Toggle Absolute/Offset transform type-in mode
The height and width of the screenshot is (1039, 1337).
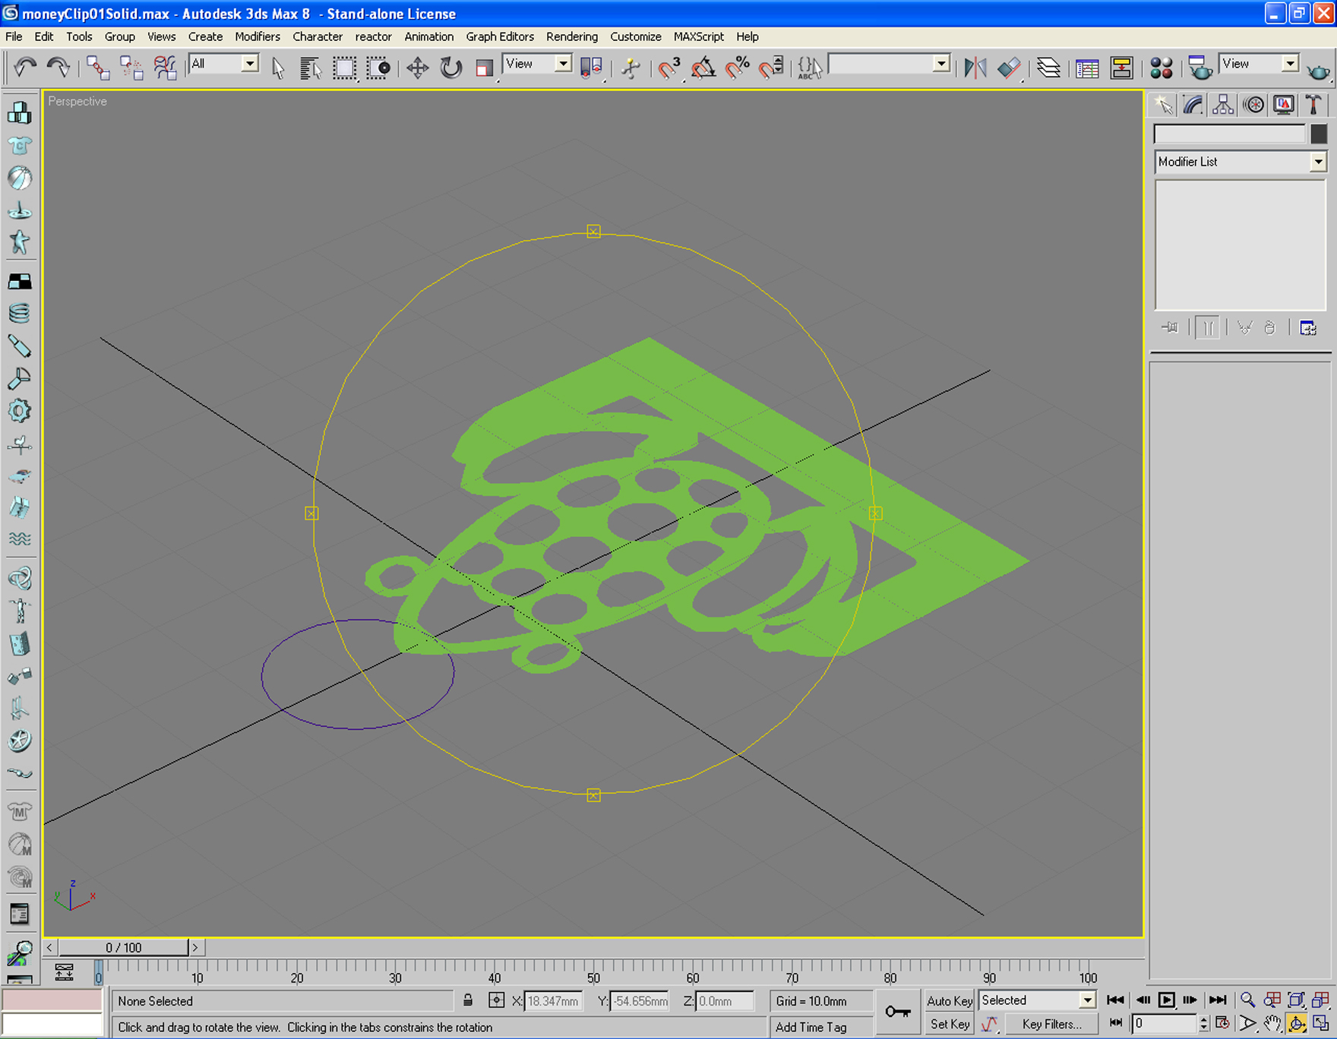pyautogui.click(x=496, y=1000)
